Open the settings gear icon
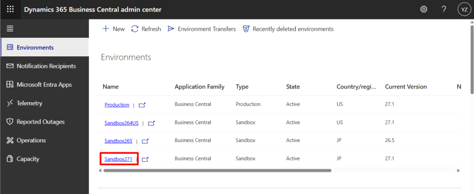474x194 pixels. [x=424, y=9]
